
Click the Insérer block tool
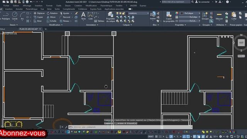click(153, 16)
